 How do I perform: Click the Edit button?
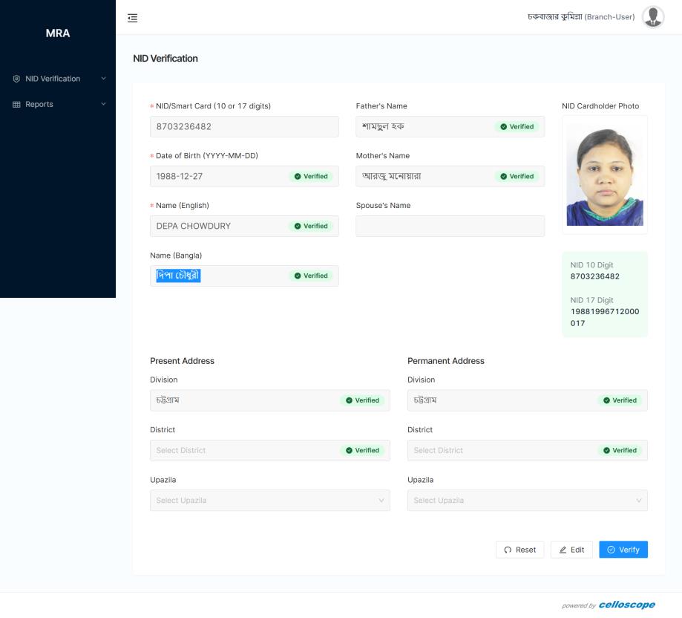(571, 550)
